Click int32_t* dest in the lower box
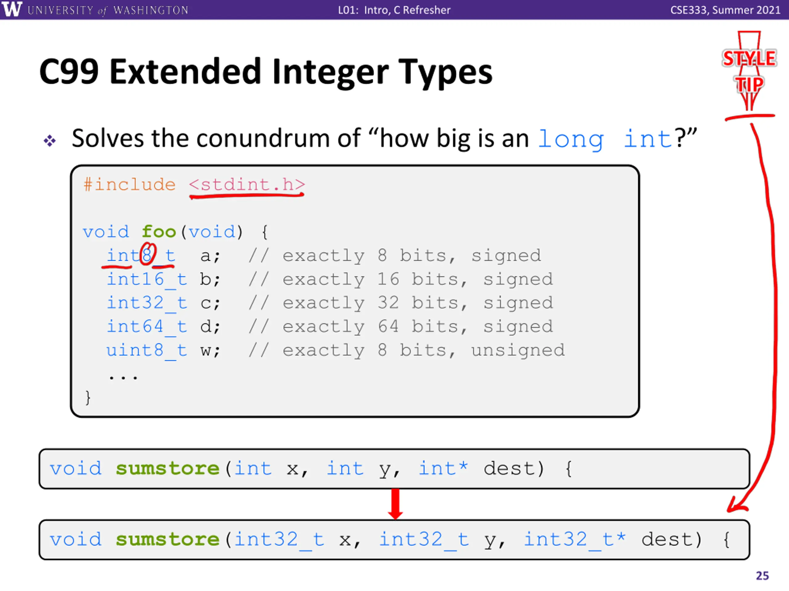Viewport: 789px width, 591px height. 613,539
